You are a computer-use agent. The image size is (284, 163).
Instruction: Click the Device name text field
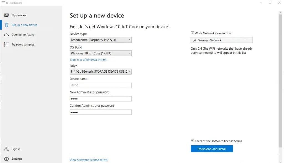coord(101,85)
